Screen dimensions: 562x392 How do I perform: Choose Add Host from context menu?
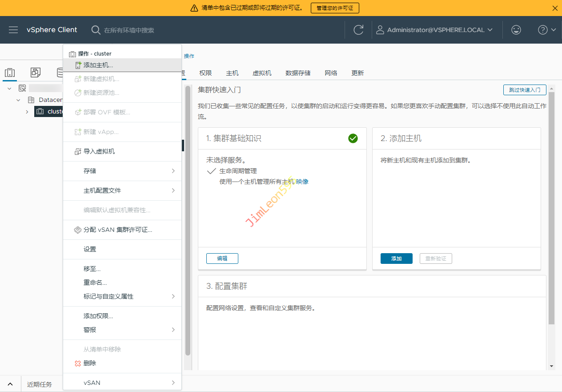[98, 65]
